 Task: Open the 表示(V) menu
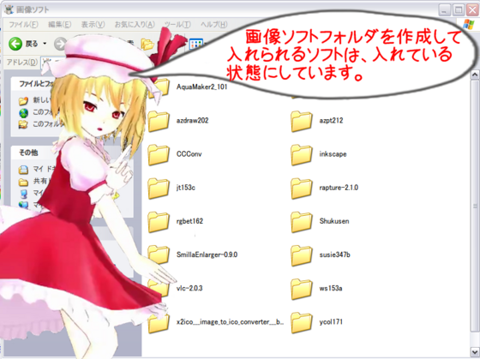click(x=93, y=25)
